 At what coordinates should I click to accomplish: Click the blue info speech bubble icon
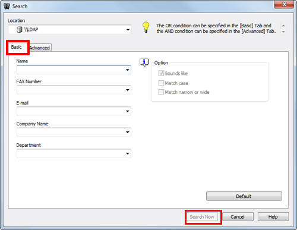coord(144,62)
